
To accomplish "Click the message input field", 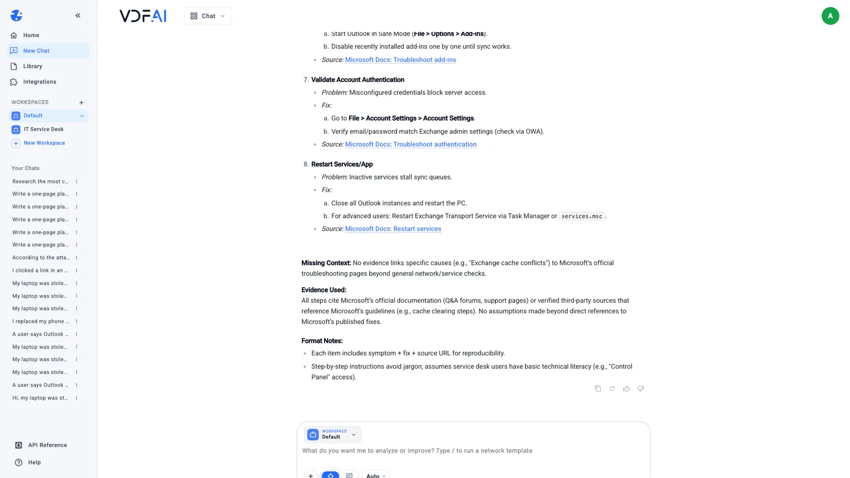I will 473,451.
